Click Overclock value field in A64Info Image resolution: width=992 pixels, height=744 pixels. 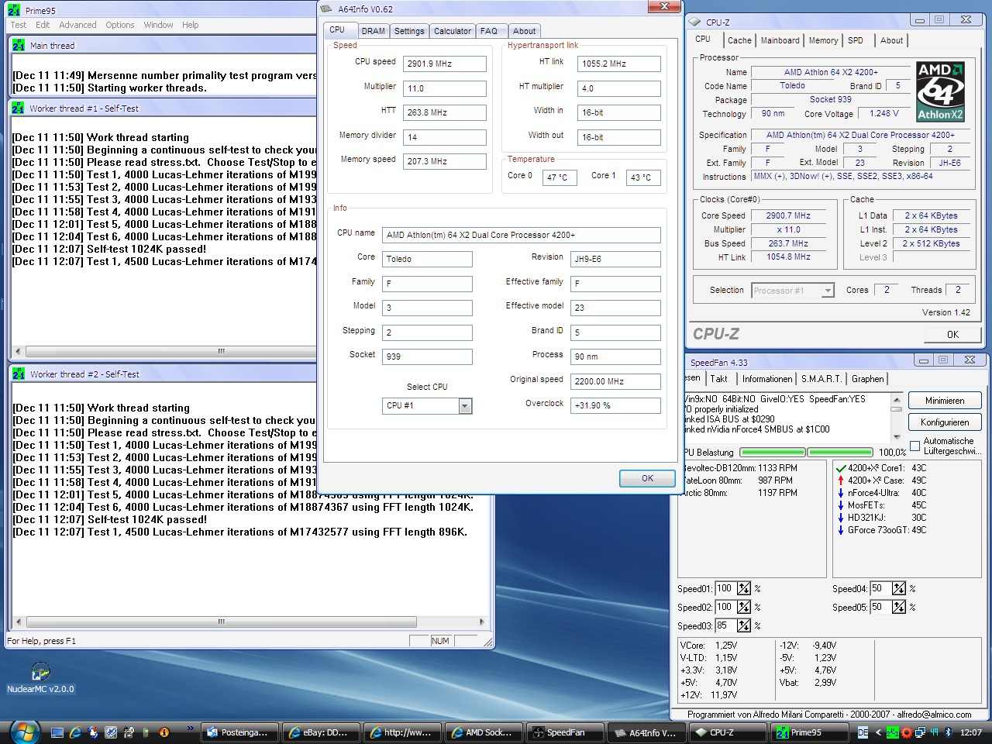tap(615, 405)
